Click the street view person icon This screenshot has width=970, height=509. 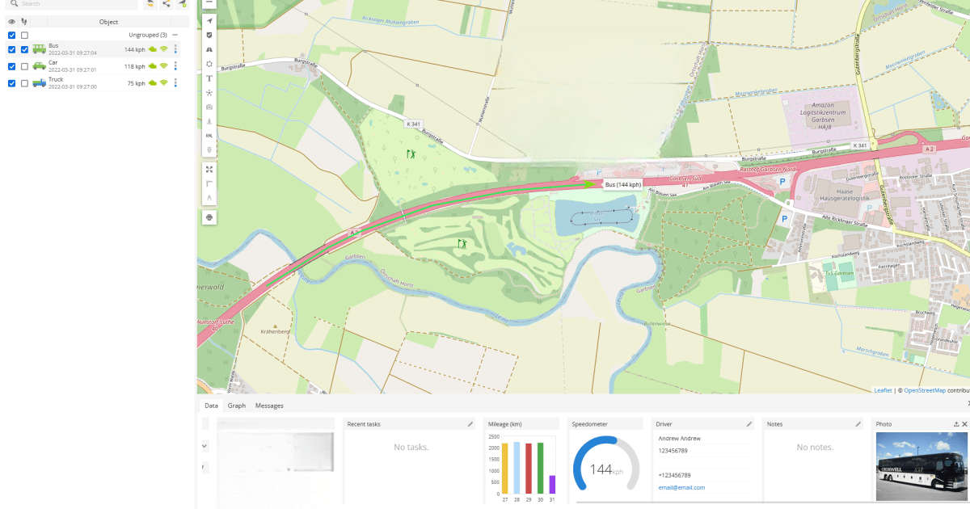coord(209,121)
